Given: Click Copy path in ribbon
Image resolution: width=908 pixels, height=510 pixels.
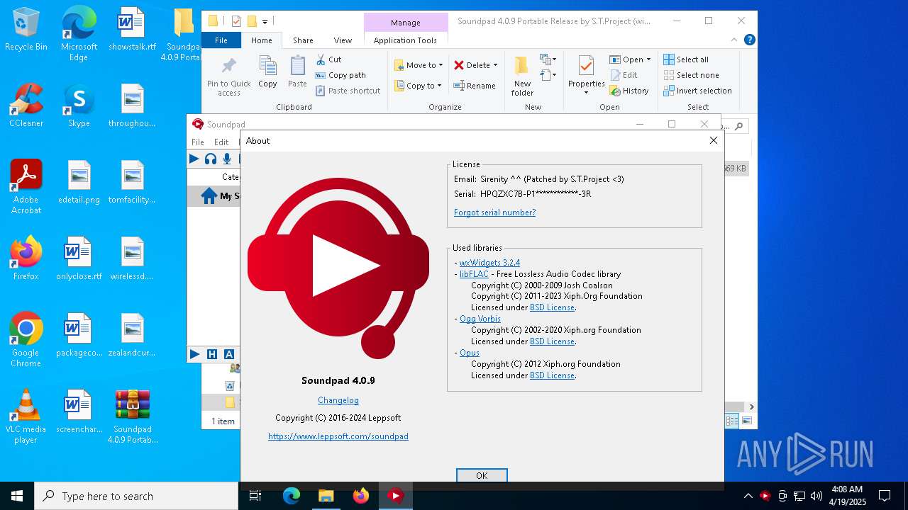Looking at the screenshot, I should click(x=340, y=75).
